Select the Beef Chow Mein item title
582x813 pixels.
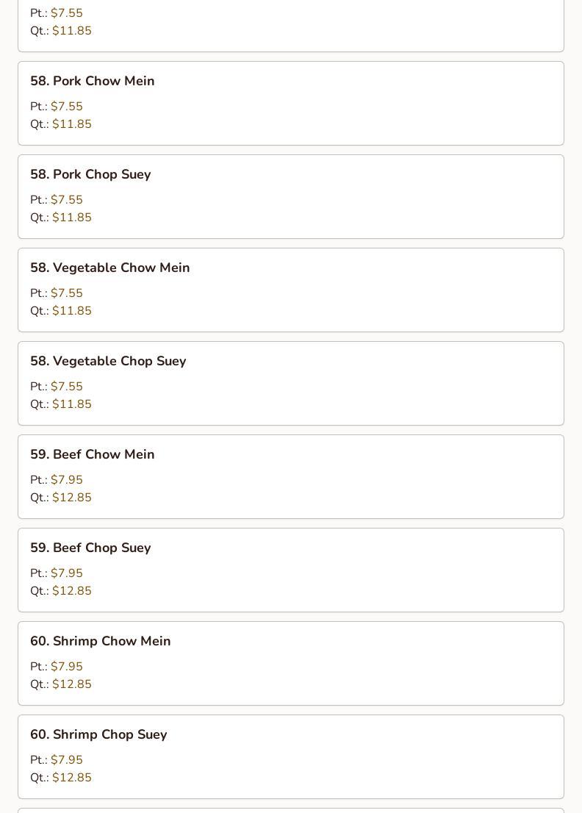(93, 454)
